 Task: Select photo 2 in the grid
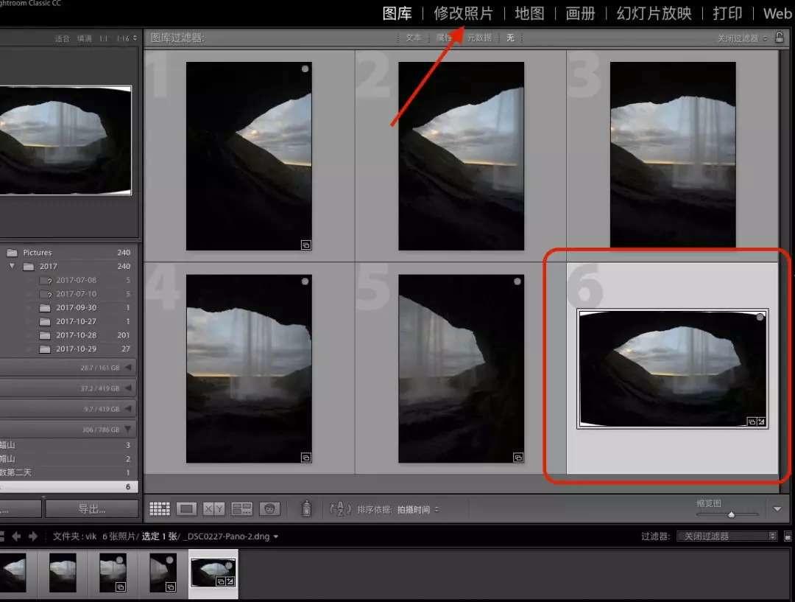pos(461,155)
